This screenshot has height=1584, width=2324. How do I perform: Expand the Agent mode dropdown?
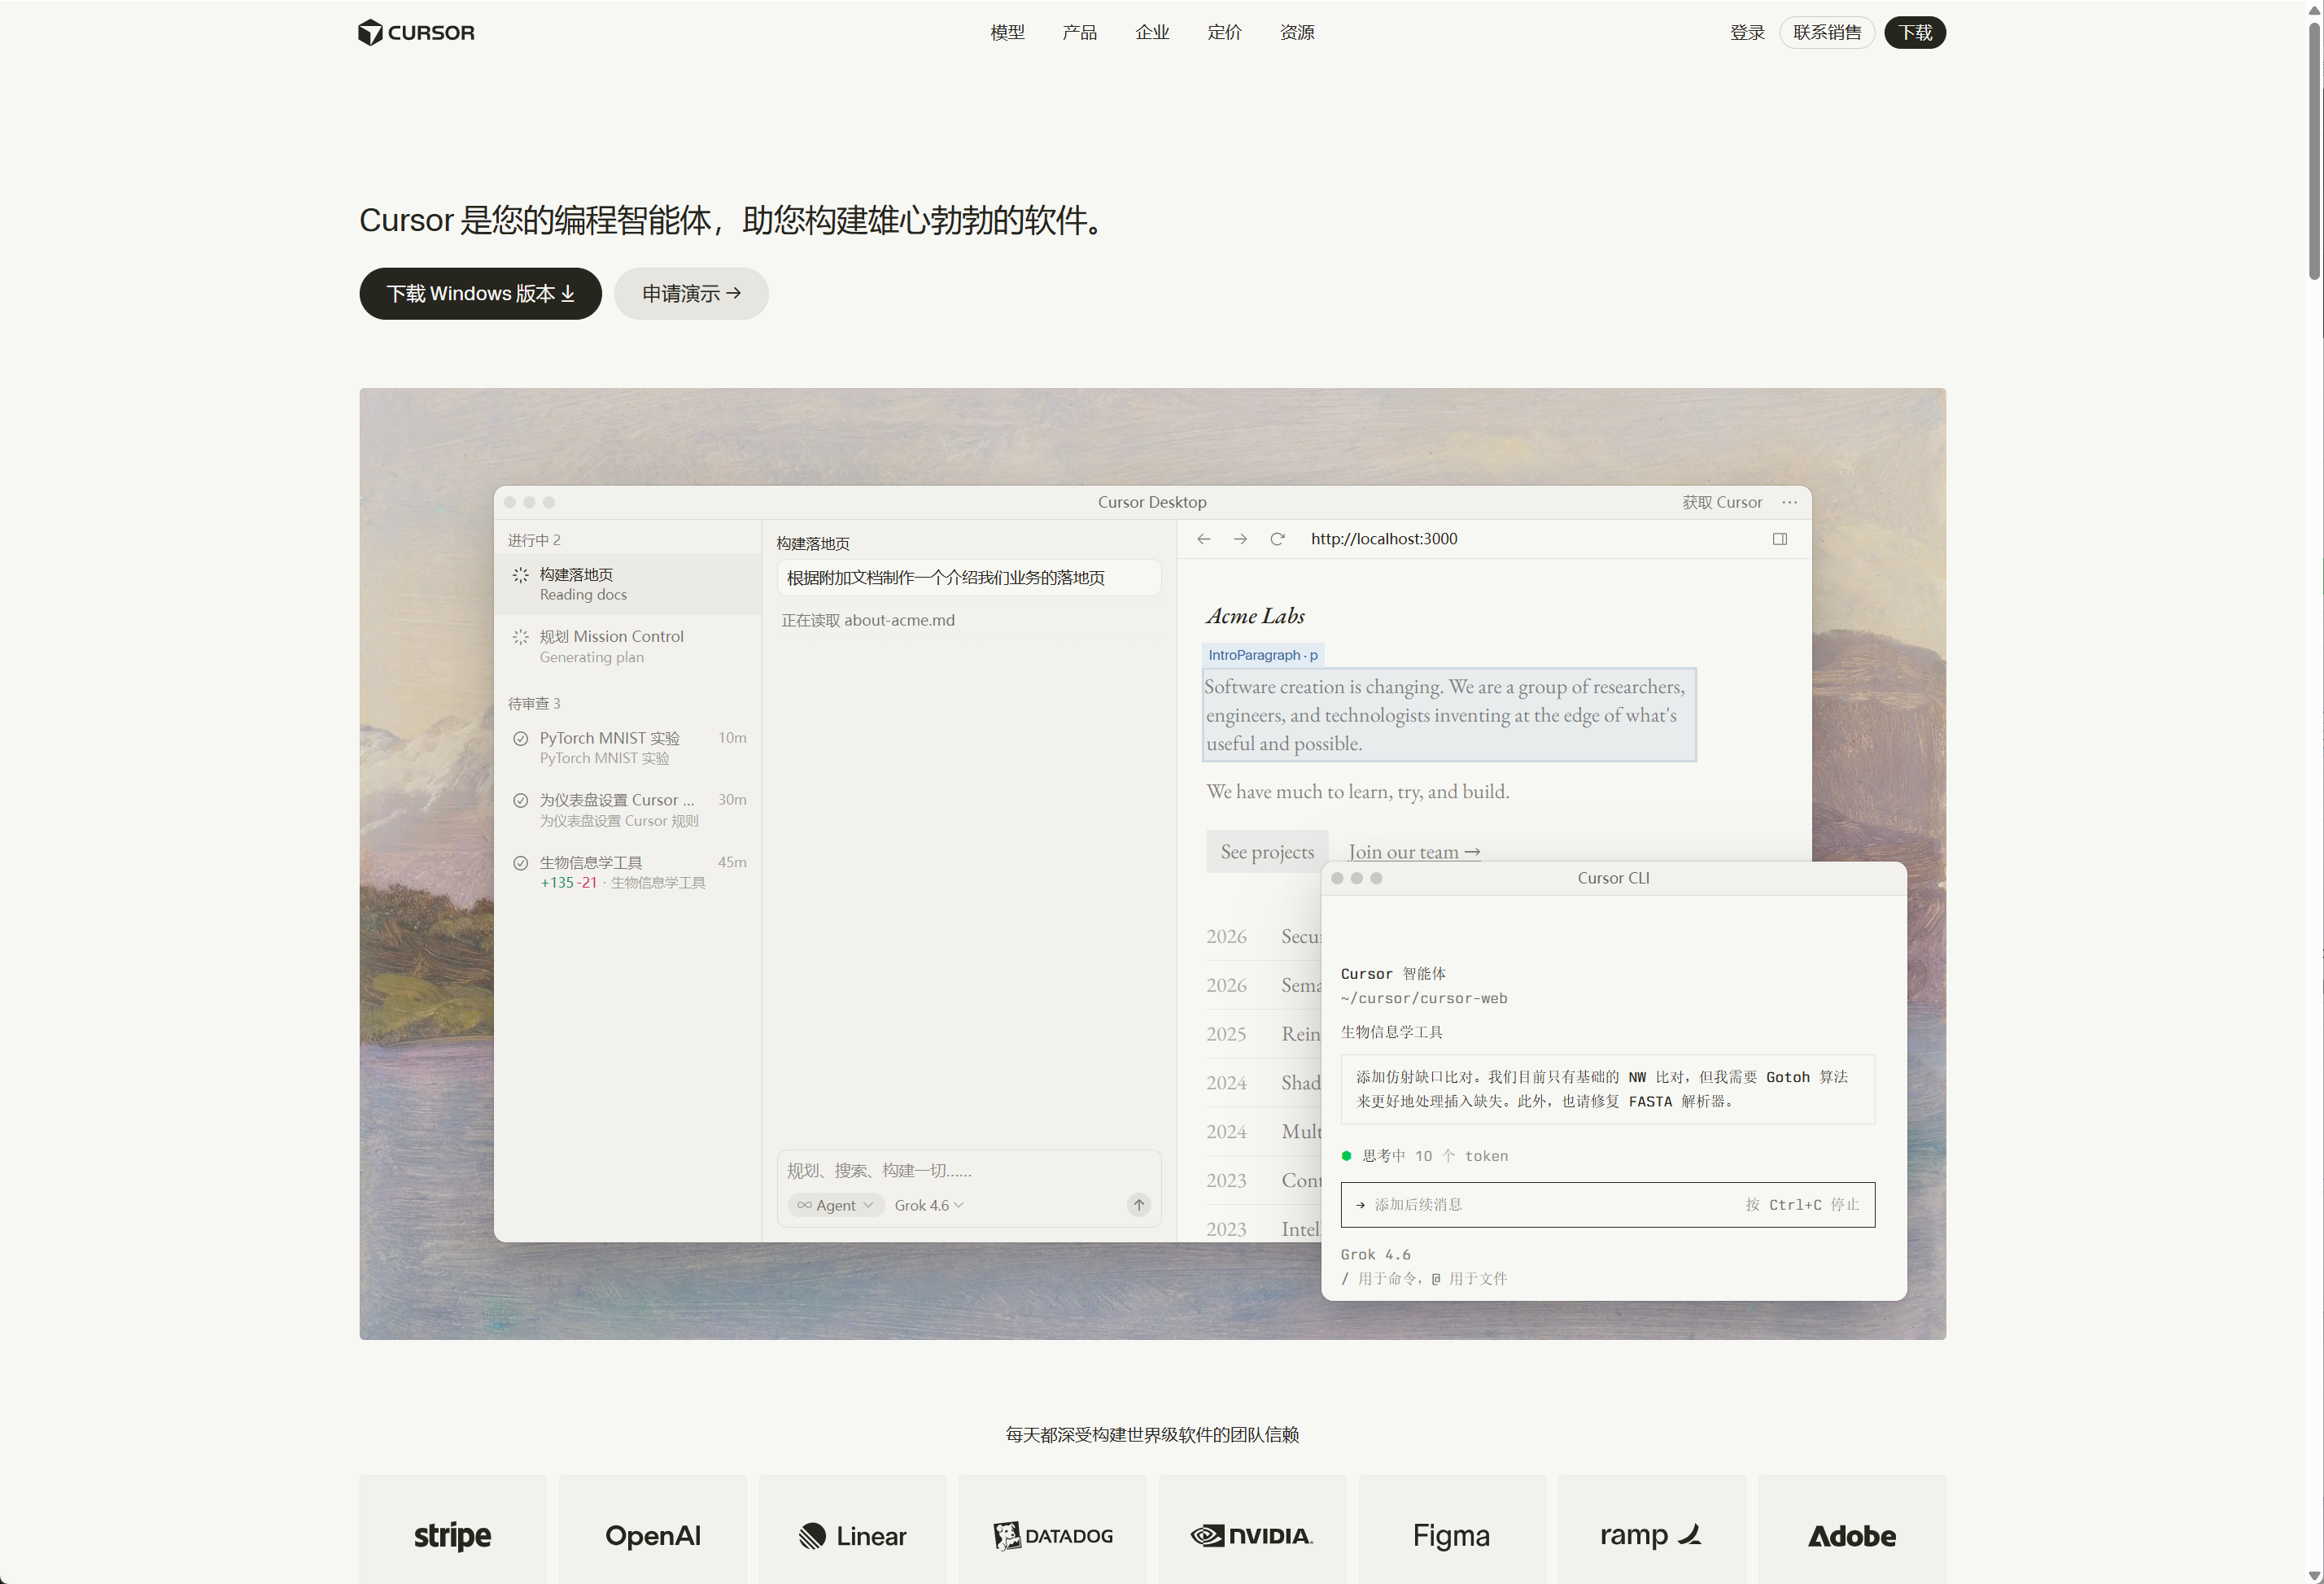pyautogui.click(x=836, y=1205)
